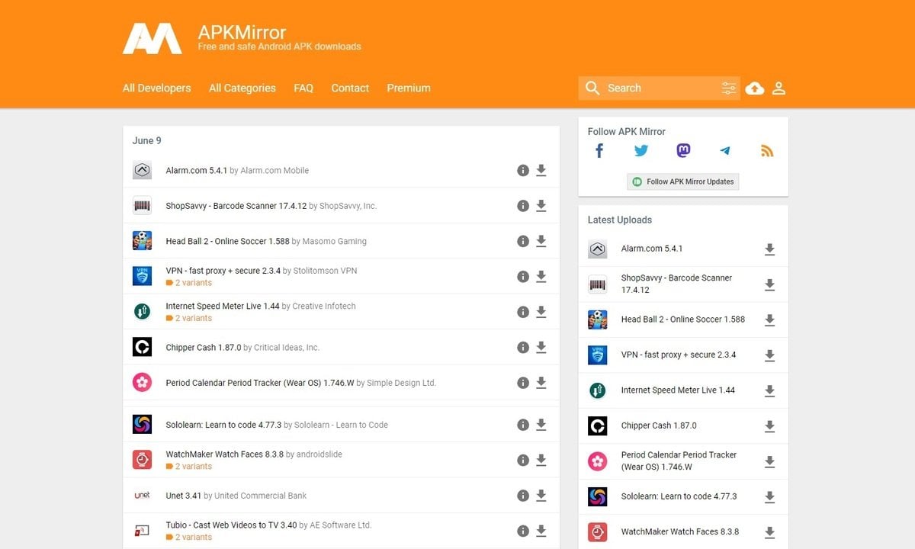
Task: Open All Developers menu
Action: coord(157,88)
